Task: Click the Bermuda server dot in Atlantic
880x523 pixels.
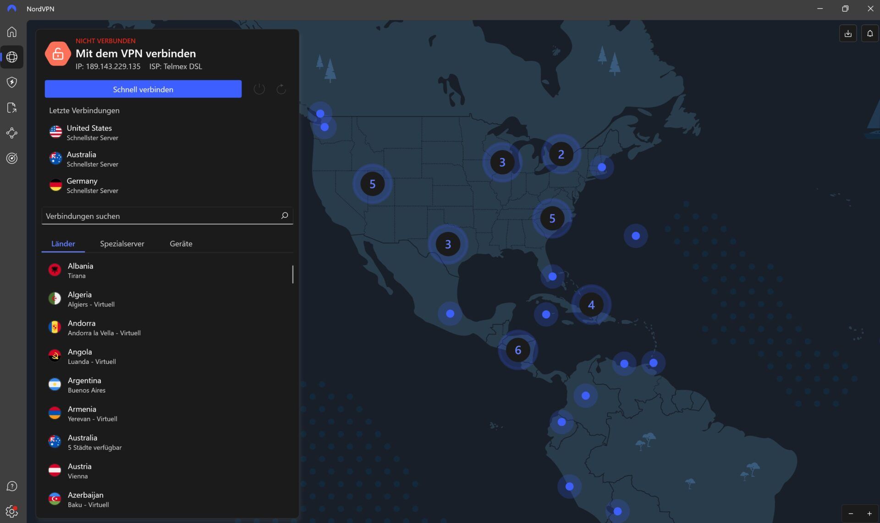Action: 636,236
